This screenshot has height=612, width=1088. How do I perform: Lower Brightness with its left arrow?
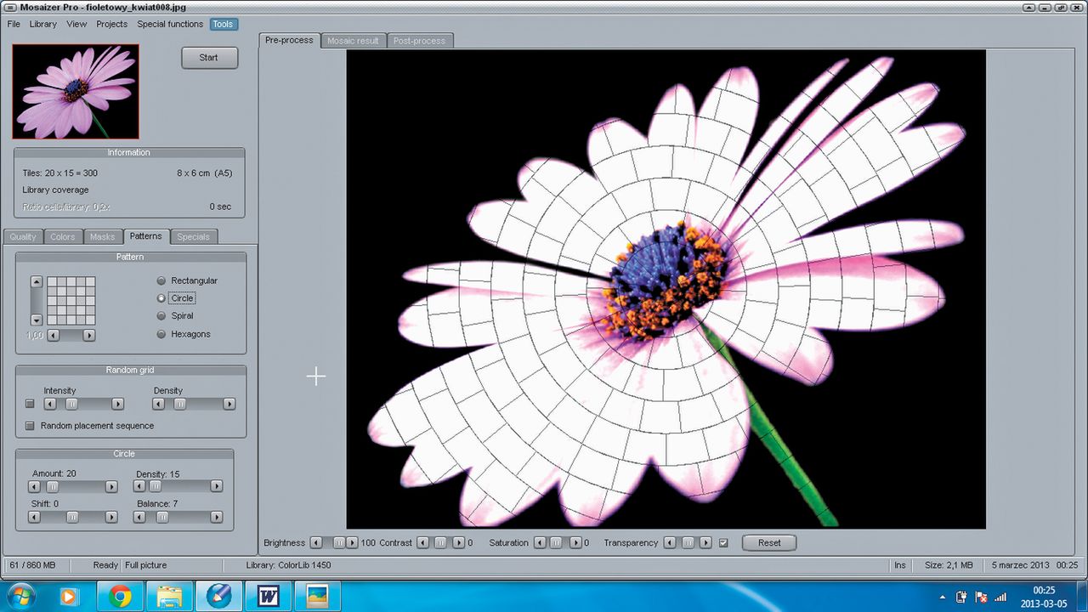point(316,542)
